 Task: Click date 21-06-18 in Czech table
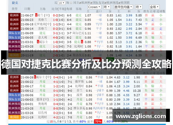[27, 24]
